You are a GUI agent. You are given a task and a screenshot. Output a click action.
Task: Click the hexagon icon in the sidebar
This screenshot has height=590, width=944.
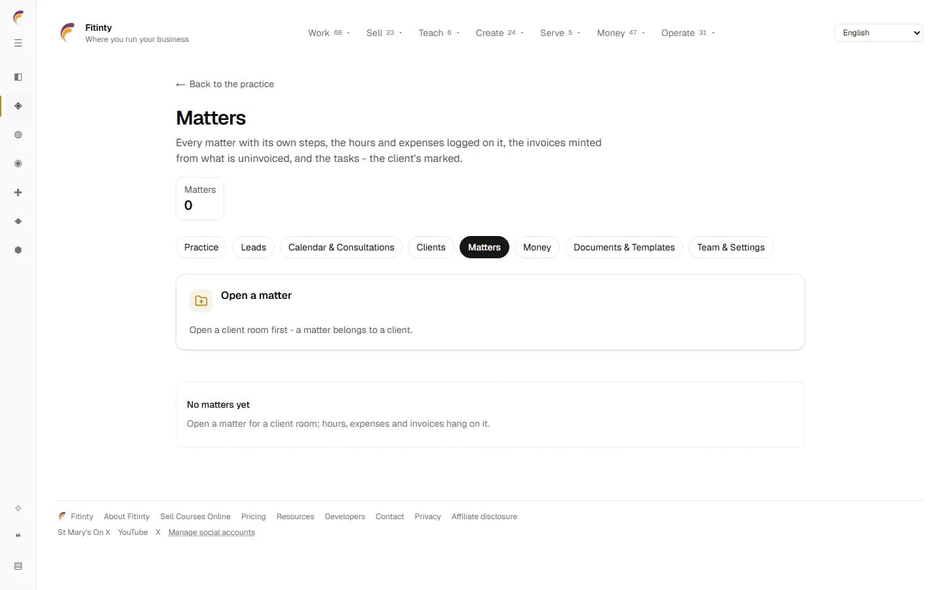18,250
